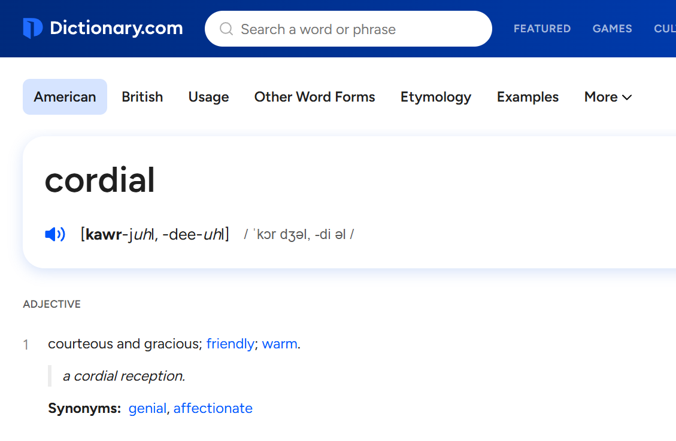Type in the word search field
Image resolution: width=676 pixels, height=441 pixels.
(359, 29)
